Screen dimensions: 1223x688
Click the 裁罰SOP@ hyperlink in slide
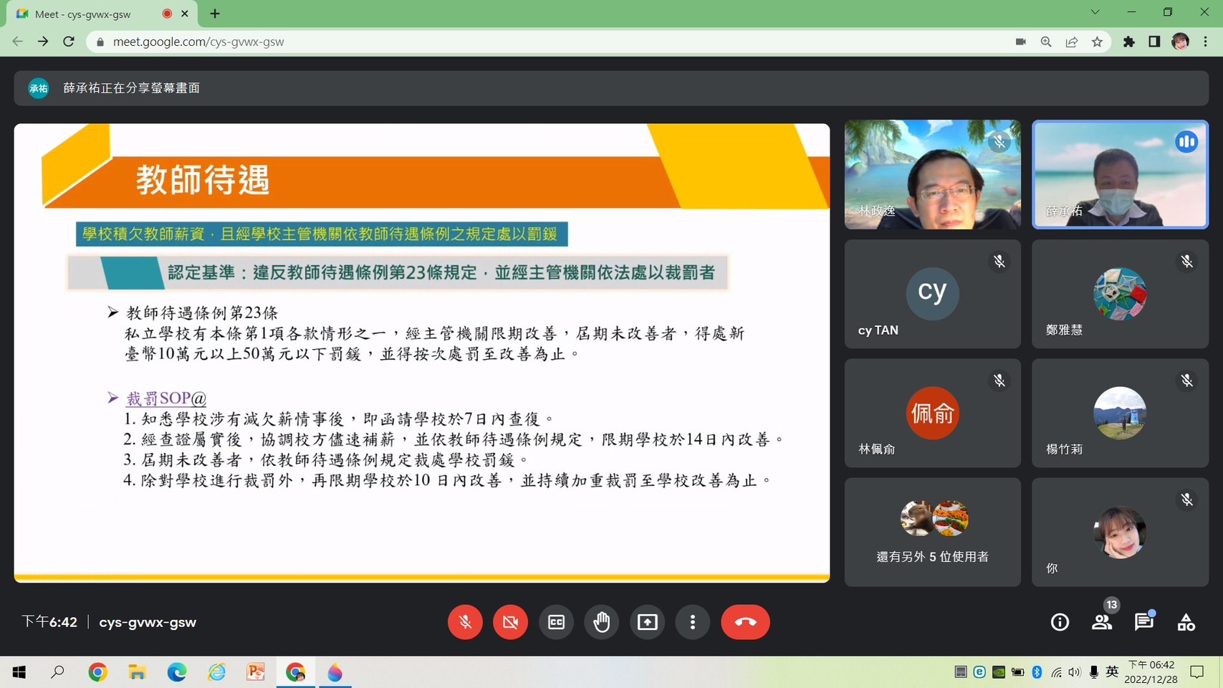166,398
